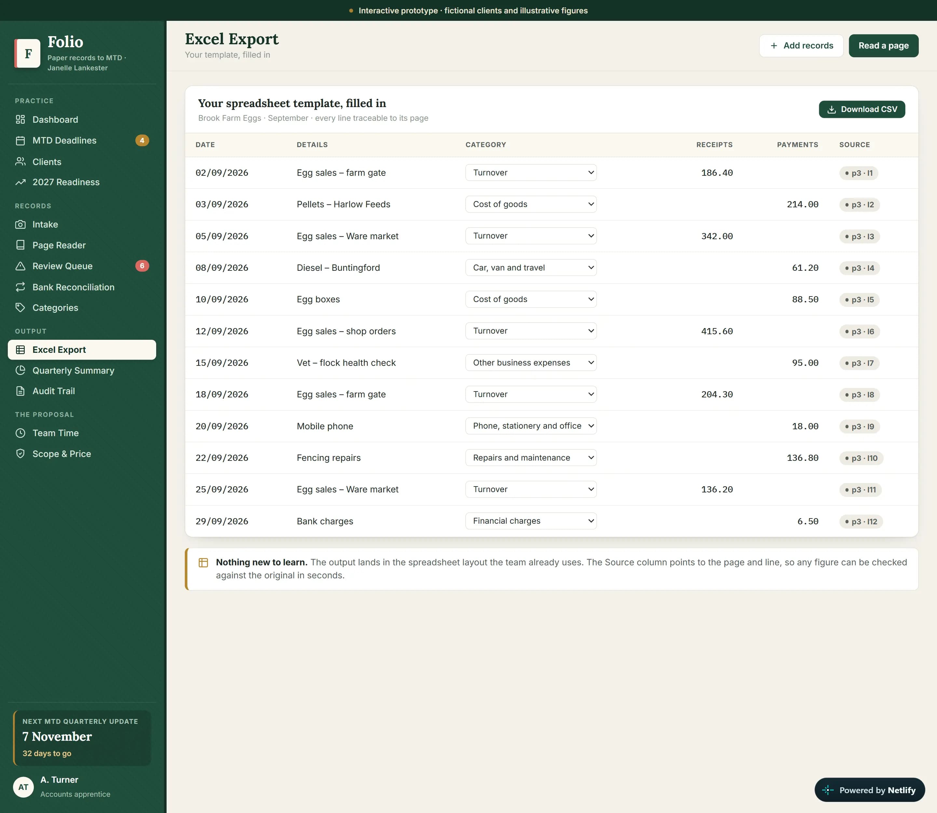Open Intake camera icon

tap(20, 225)
